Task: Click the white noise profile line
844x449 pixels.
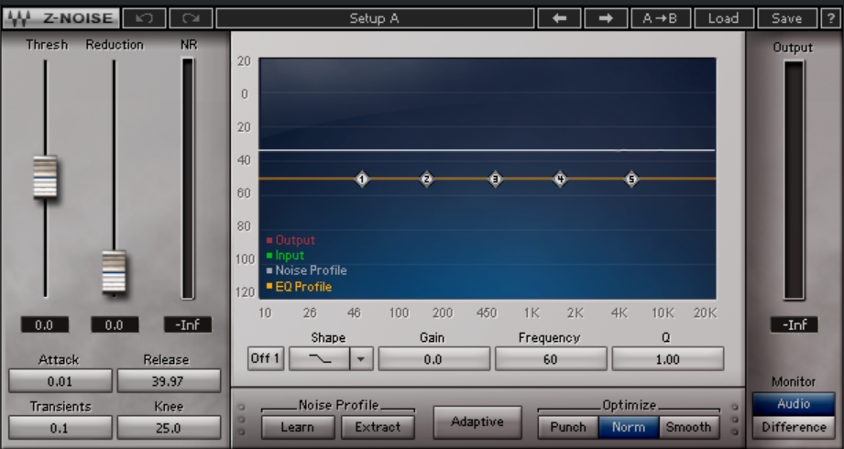Action: pos(488,150)
